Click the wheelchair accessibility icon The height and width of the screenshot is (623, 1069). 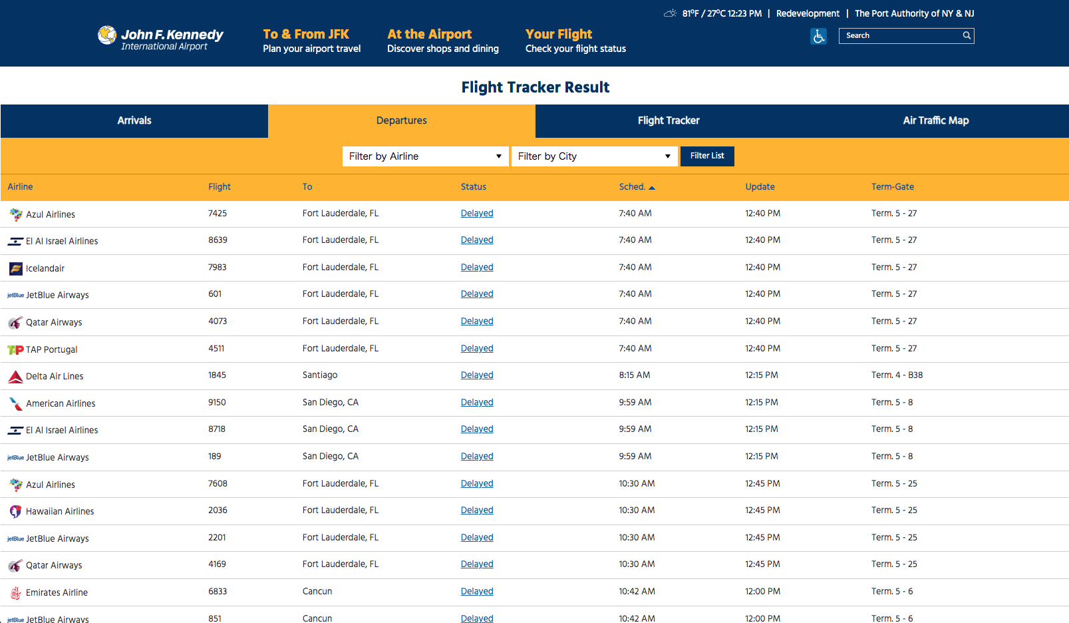818,37
